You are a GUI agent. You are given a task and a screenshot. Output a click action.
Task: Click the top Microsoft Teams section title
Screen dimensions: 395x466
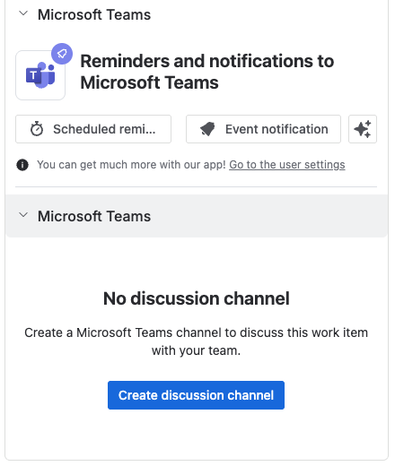pyautogui.click(x=94, y=14)
